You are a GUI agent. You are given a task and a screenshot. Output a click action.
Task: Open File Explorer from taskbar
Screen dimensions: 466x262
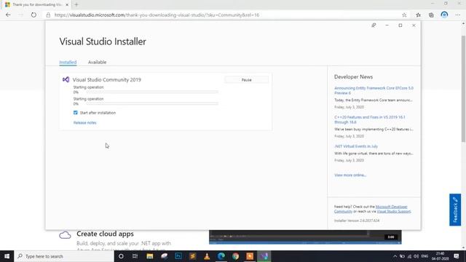tap(150, 256)
